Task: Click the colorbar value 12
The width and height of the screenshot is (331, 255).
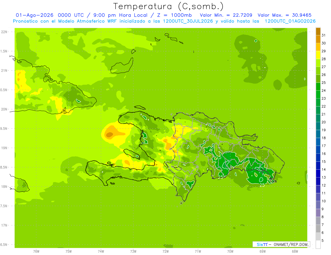Action: coord(324,185)
